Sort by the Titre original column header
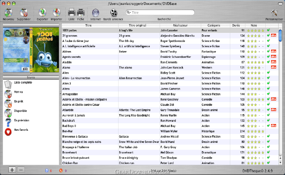The width and height of the screenshot is (285, 175). [139, 25]
